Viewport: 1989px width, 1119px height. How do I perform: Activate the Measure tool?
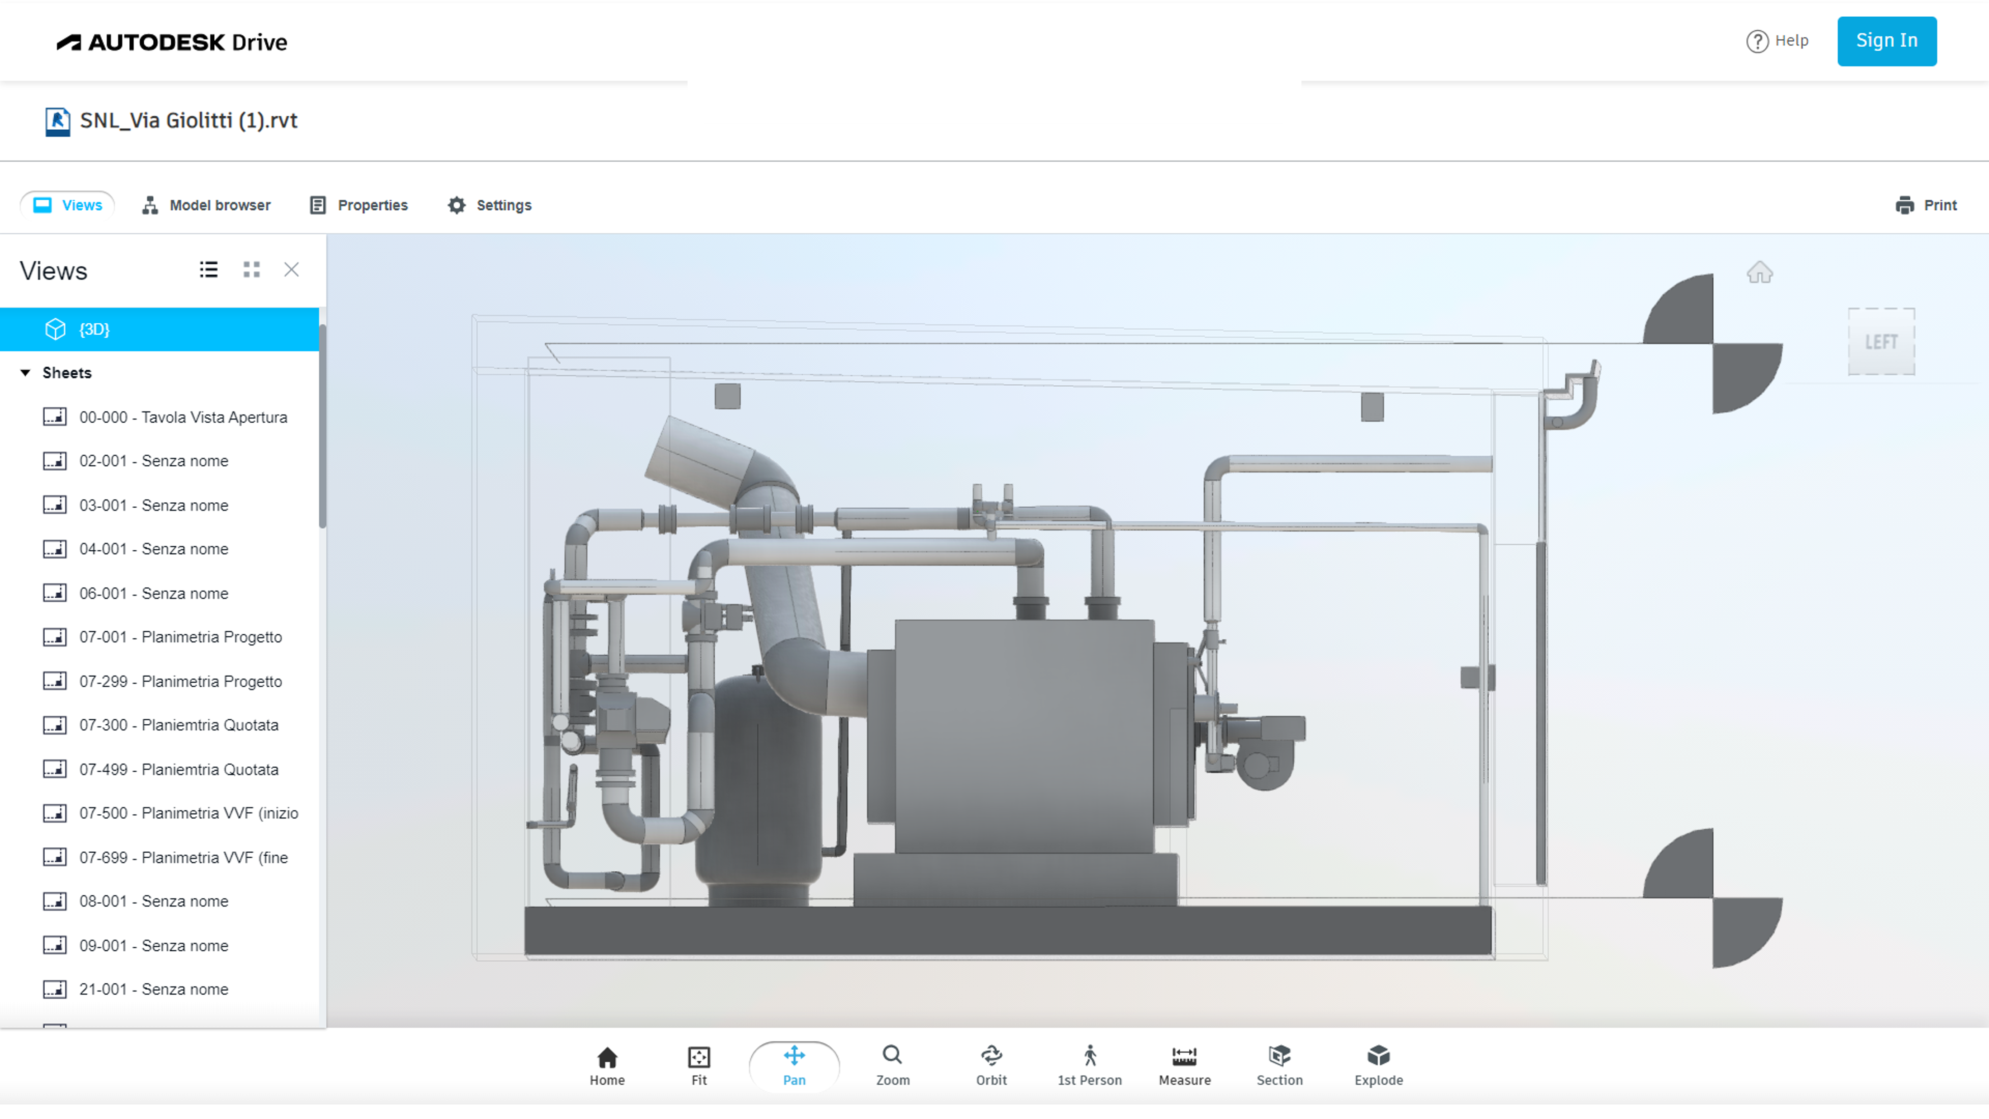pyautogui.click(x=1183, y=1066)
